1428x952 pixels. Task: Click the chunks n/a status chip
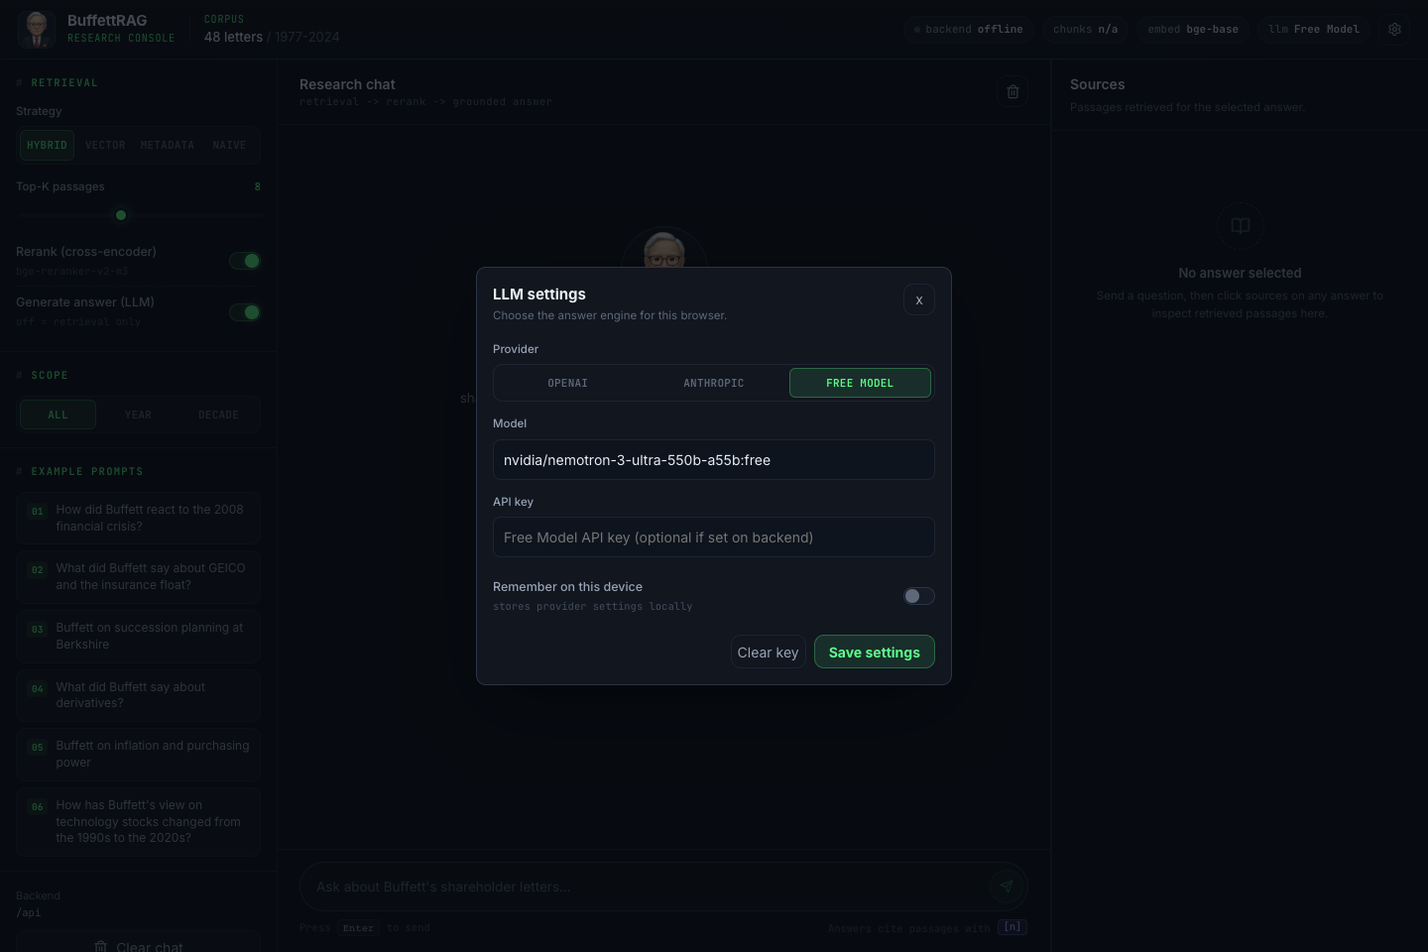click(x=1085, y=29)
